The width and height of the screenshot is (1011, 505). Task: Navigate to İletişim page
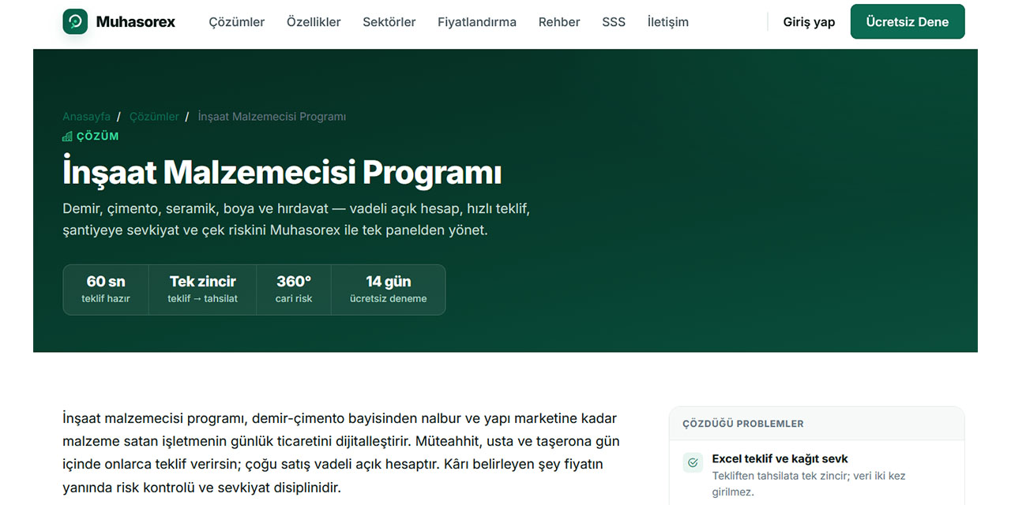(x=667, y=22)
